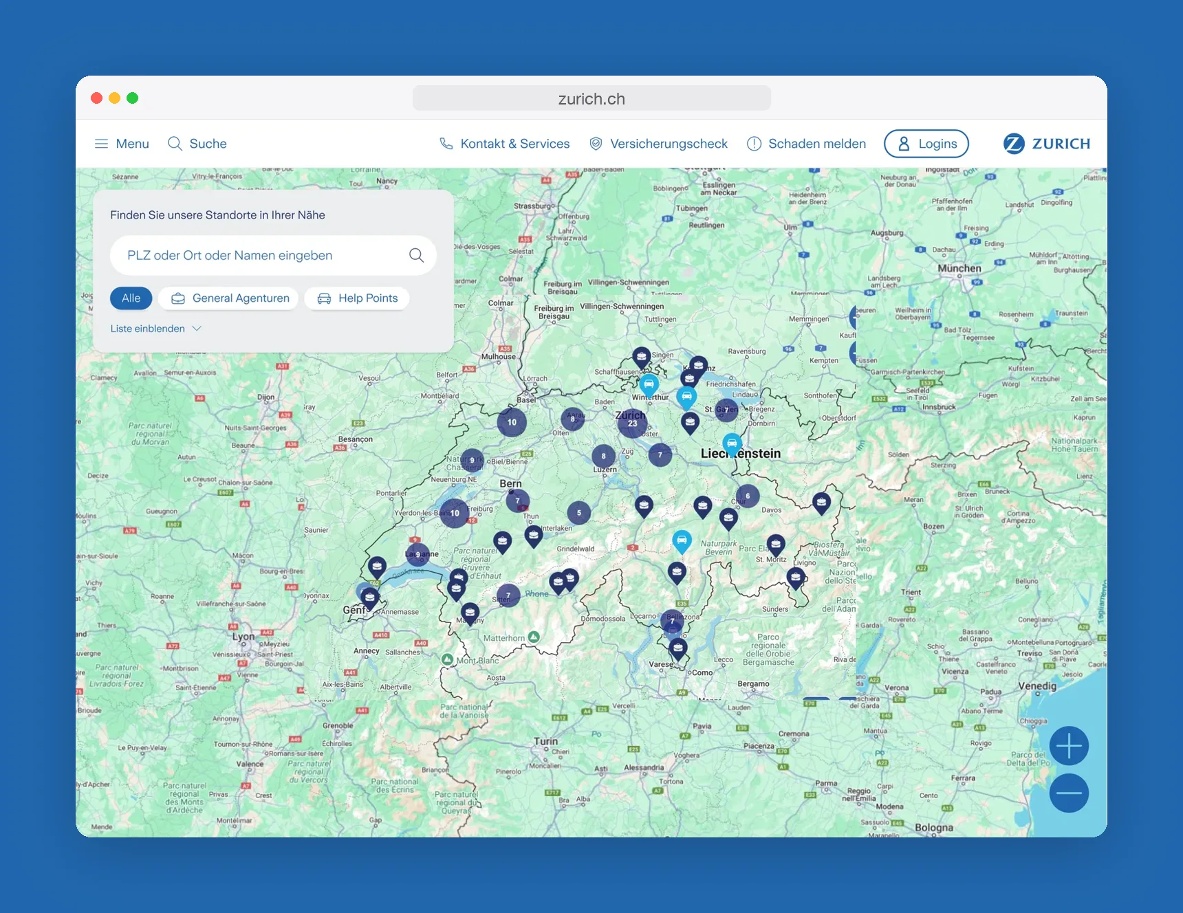The image size is (1183, 913).
Task: Open the agency marker near Singen
Action: (x=641, y=358)
